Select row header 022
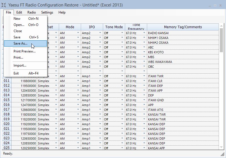 pyautogui.click(x=6, y=133)
